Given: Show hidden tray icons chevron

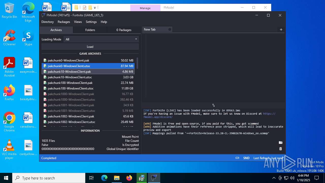Looking at the screenshot, I should 274,178.
